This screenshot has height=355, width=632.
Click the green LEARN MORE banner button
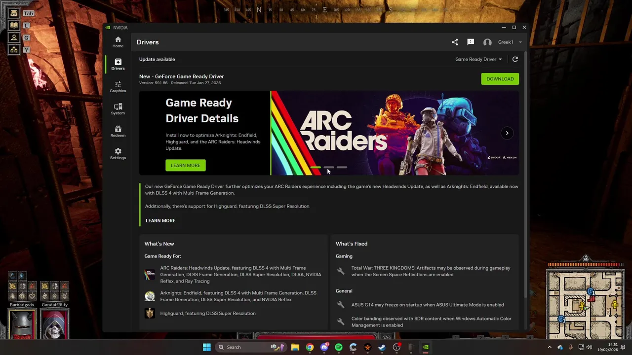(185, 165)
